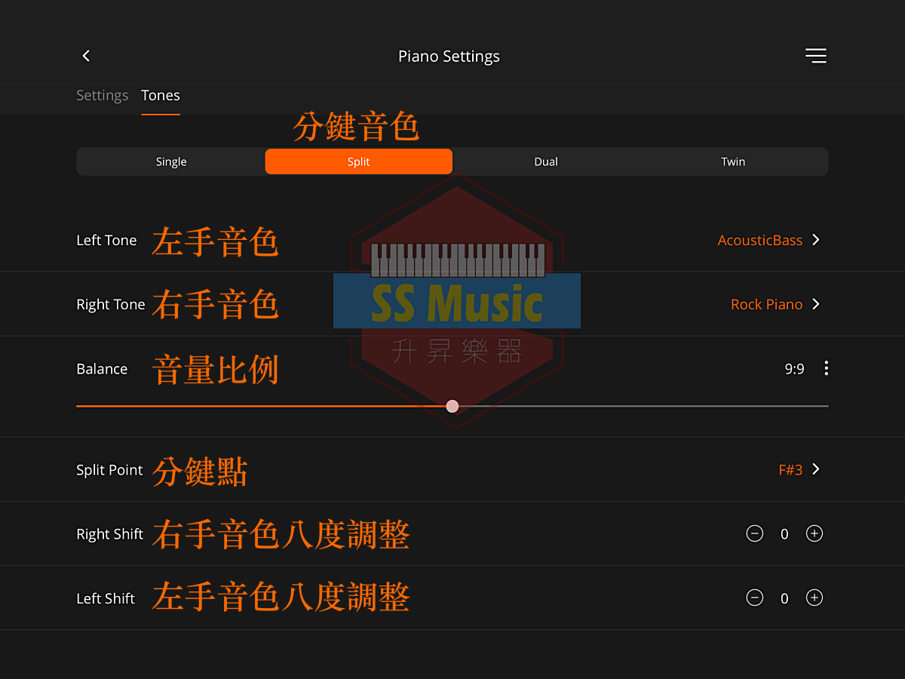Image resolution: width=905 pixels, height=679 pixels.
Task: Select Single tone mode
Action: [x=171, y=161]
